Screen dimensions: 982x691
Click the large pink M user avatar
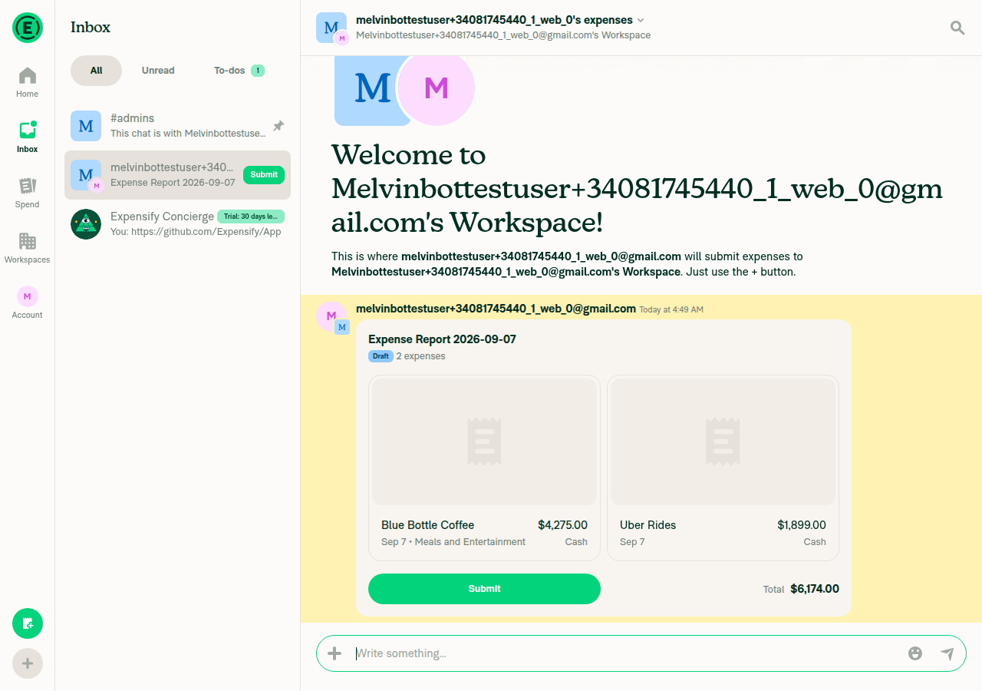436,88
